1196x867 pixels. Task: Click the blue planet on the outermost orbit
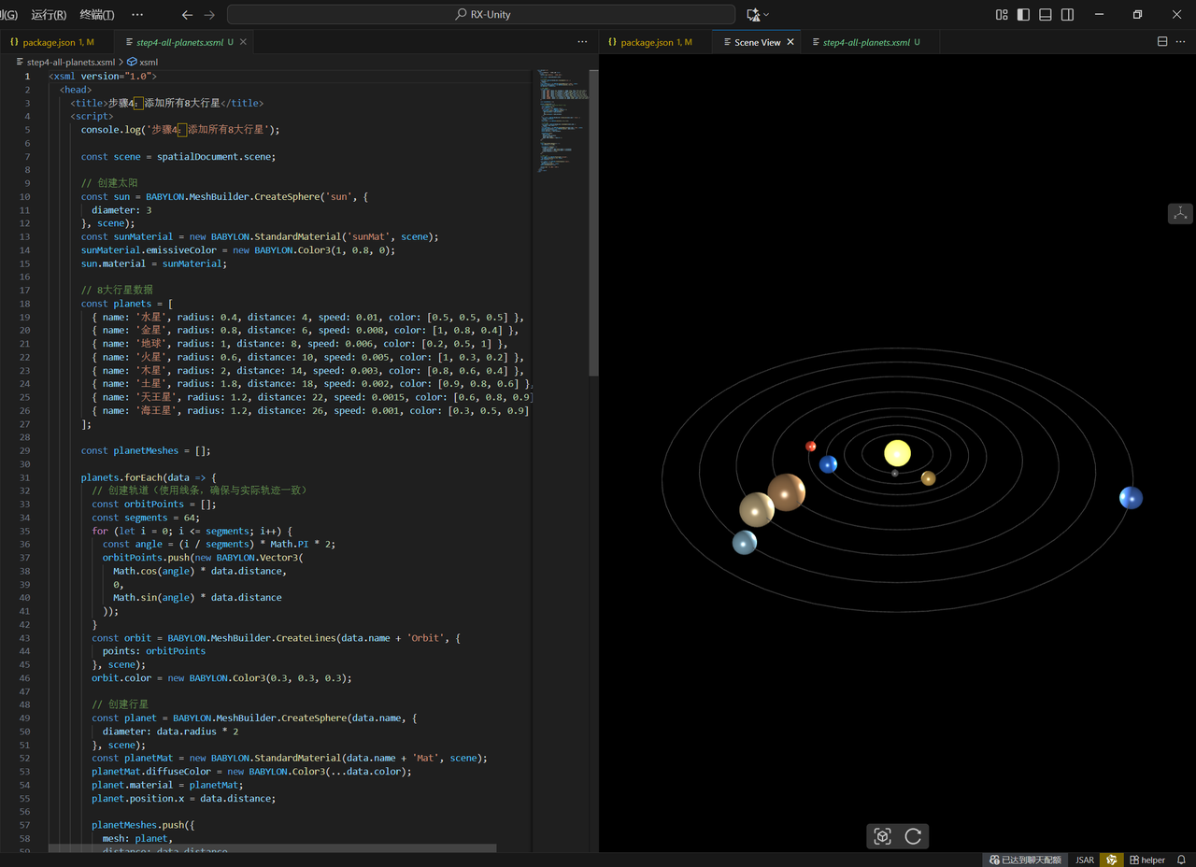(x=1131, y=498)
